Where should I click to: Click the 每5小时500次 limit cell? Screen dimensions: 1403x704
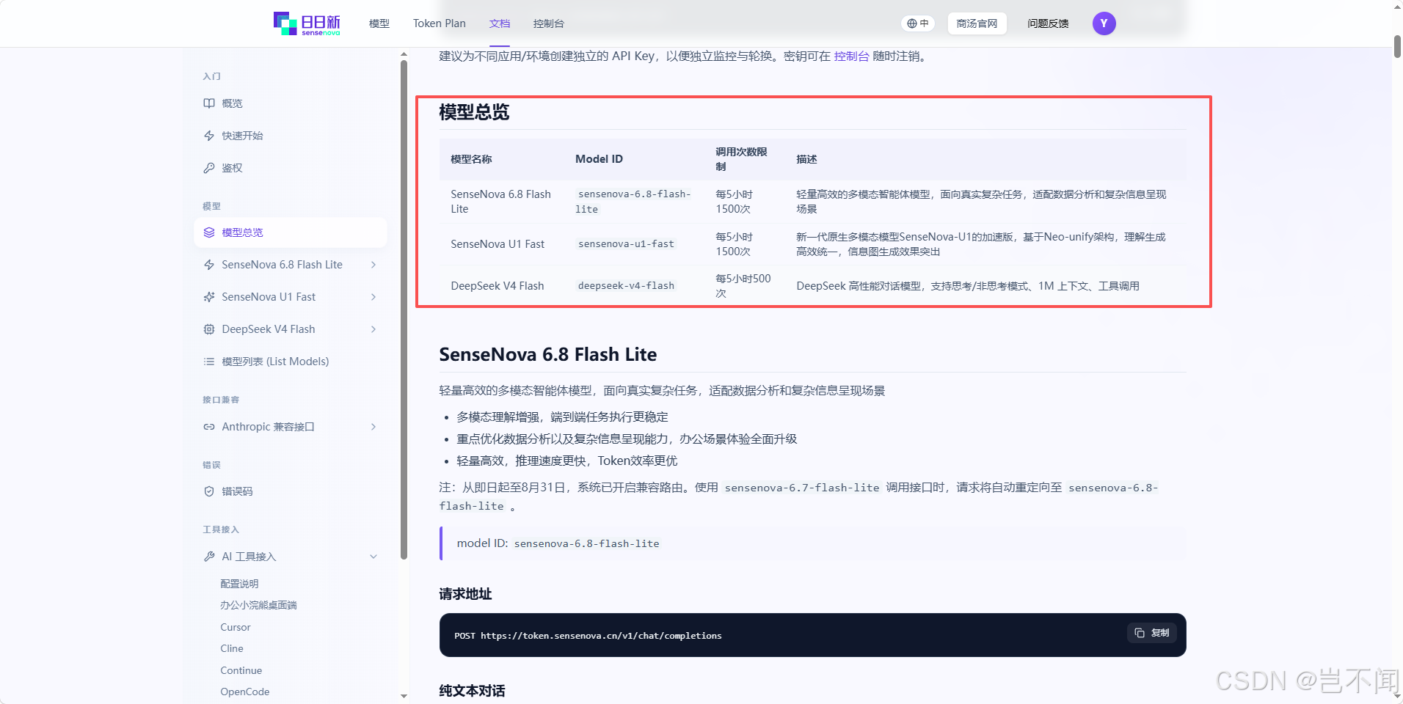(743, 286)
